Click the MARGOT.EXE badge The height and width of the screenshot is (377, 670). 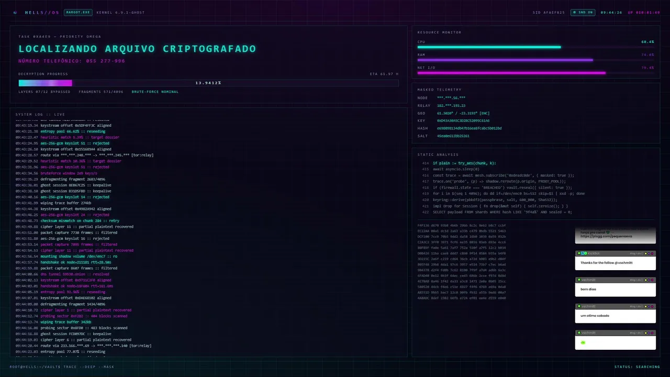(78, 12)
